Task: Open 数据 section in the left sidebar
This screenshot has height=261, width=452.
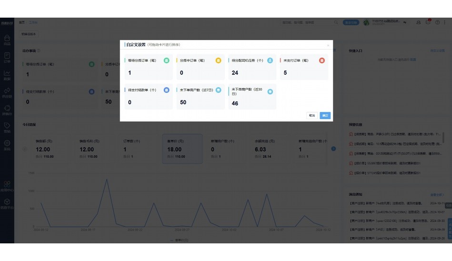Action: click(7, 75)
